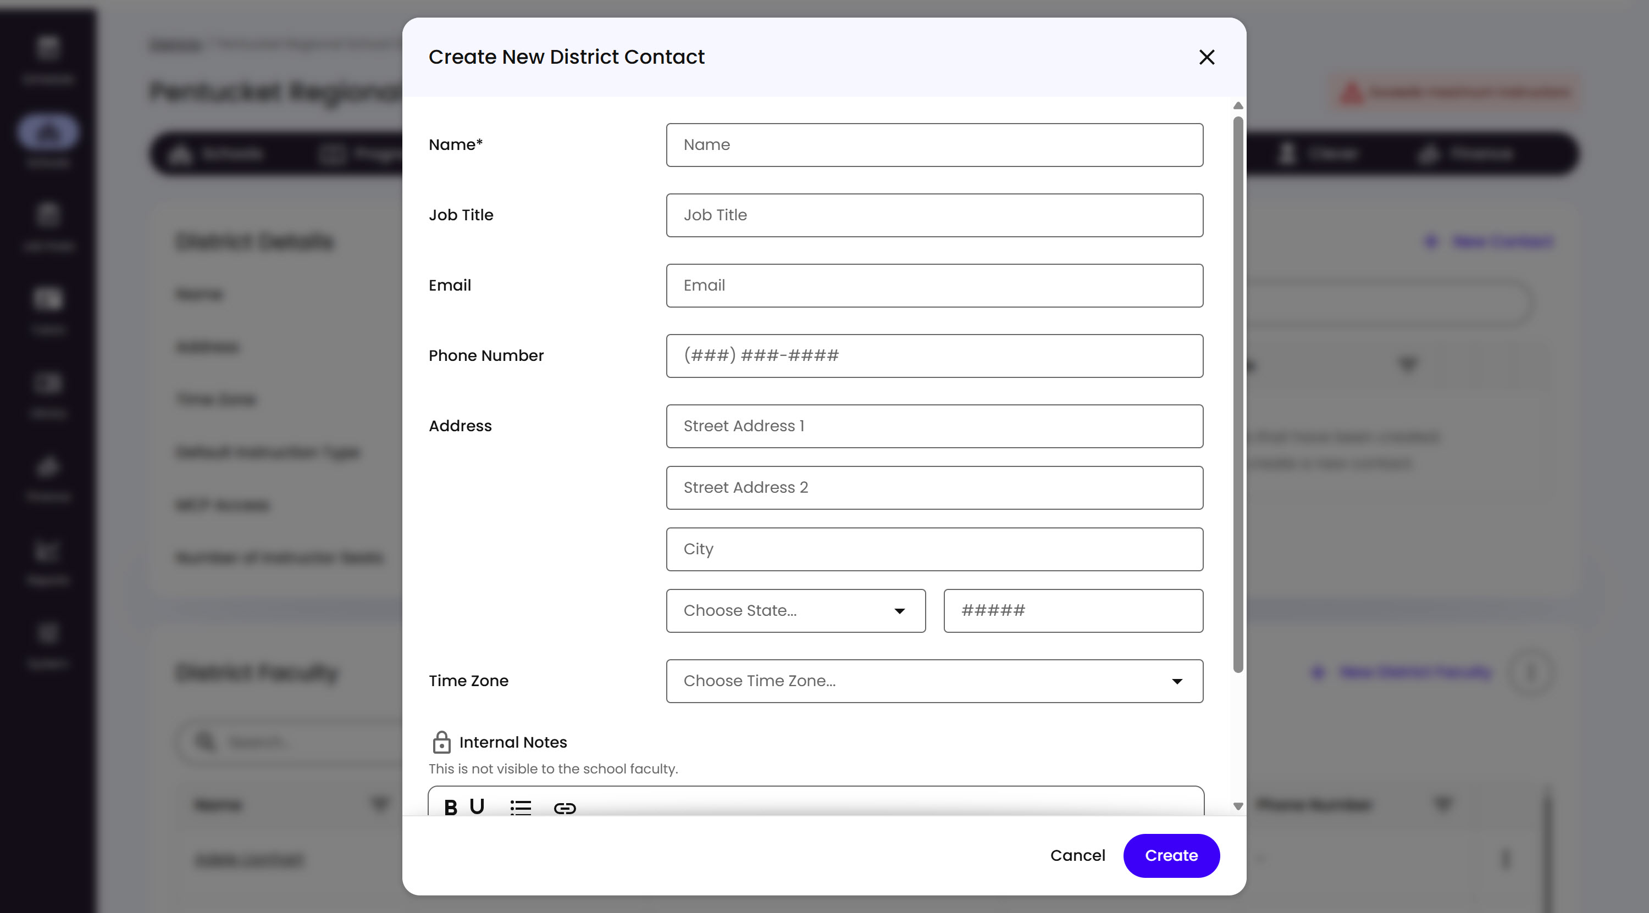Viewport: 1649px width, 913px height.
Task: Click the Cancel button
Action: pyautogui.click(x=1078, y=856)
